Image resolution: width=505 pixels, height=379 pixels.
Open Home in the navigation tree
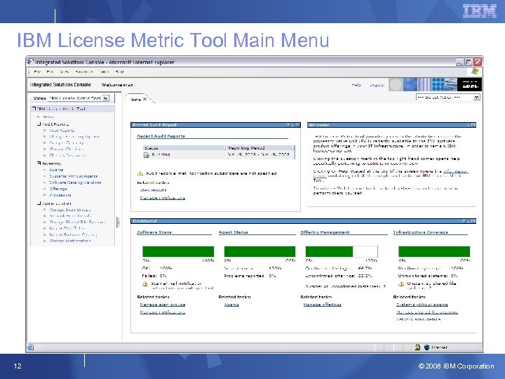click(x=48, y=117)
